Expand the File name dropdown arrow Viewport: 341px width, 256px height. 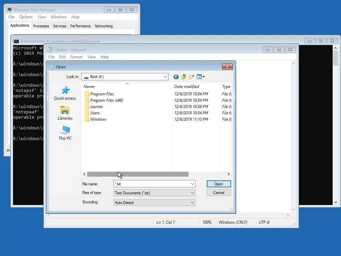(192, 184)
